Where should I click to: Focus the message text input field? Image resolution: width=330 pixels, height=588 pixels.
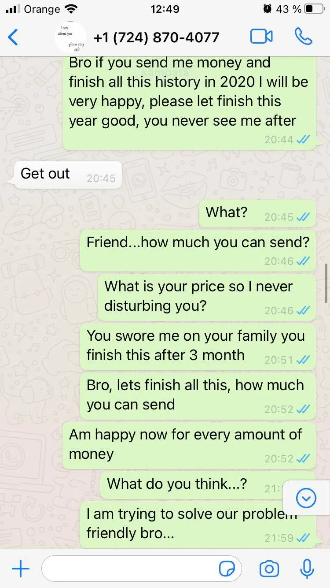[142, 569]
